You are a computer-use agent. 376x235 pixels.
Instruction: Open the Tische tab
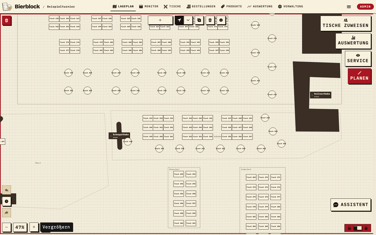pyautogui.click(x=172, y=7)
